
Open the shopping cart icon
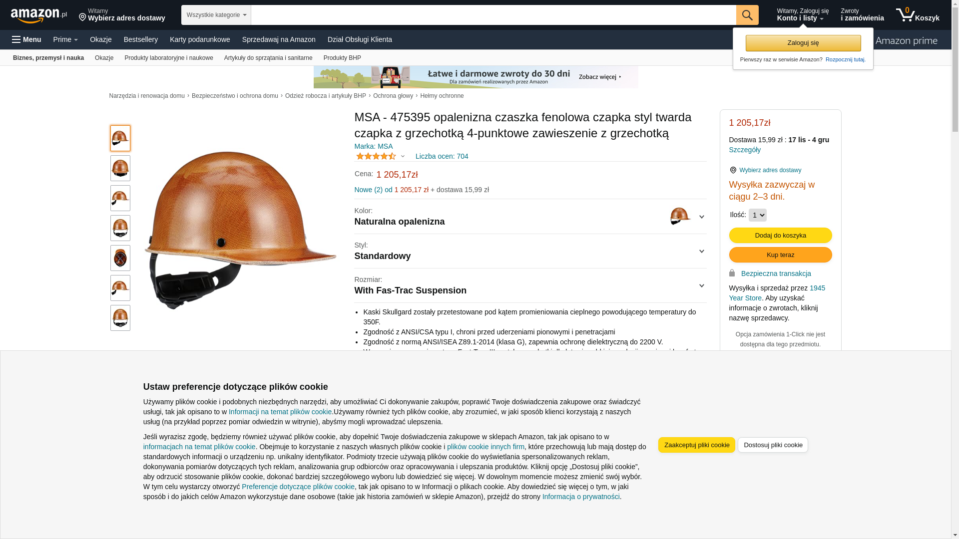click(905, 15)
